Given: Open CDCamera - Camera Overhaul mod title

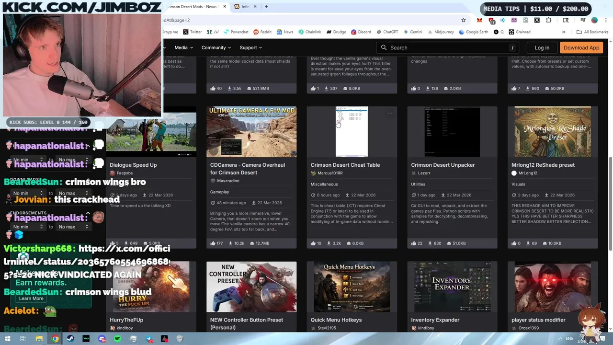Looking at the screenshot, I should (x=248, y=169).
